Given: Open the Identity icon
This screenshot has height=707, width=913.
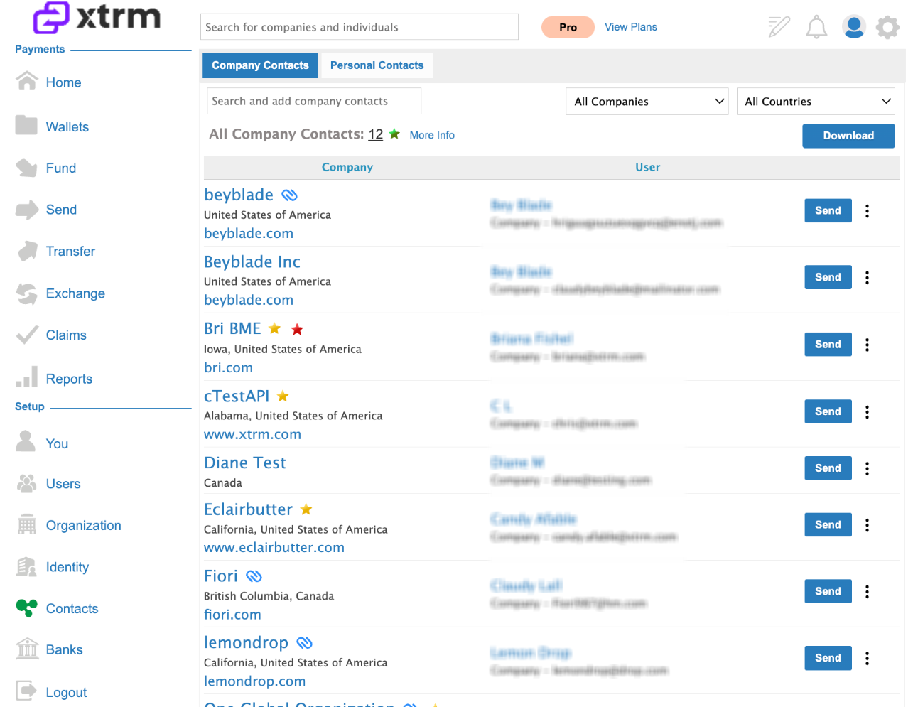Looking at the screenshot, I should coord(27,566).
